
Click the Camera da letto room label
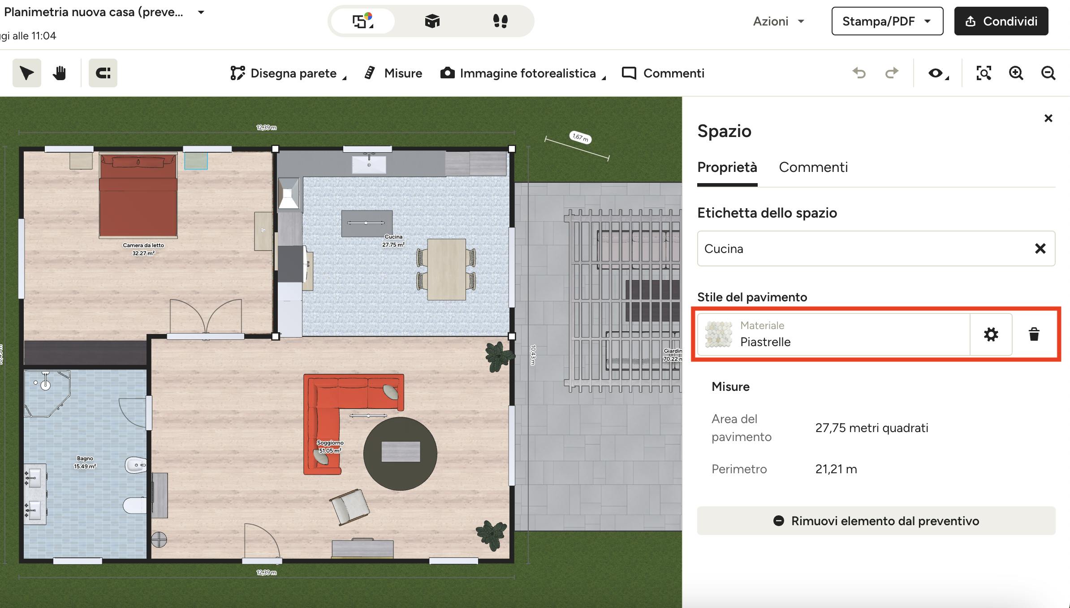pos(143,249)
